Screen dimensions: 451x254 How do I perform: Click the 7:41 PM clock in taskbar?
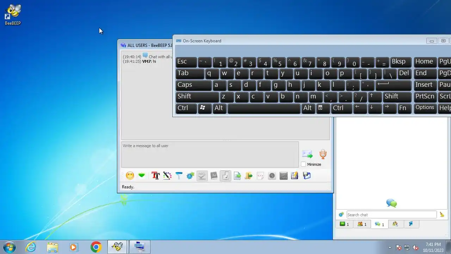[433, 244]
